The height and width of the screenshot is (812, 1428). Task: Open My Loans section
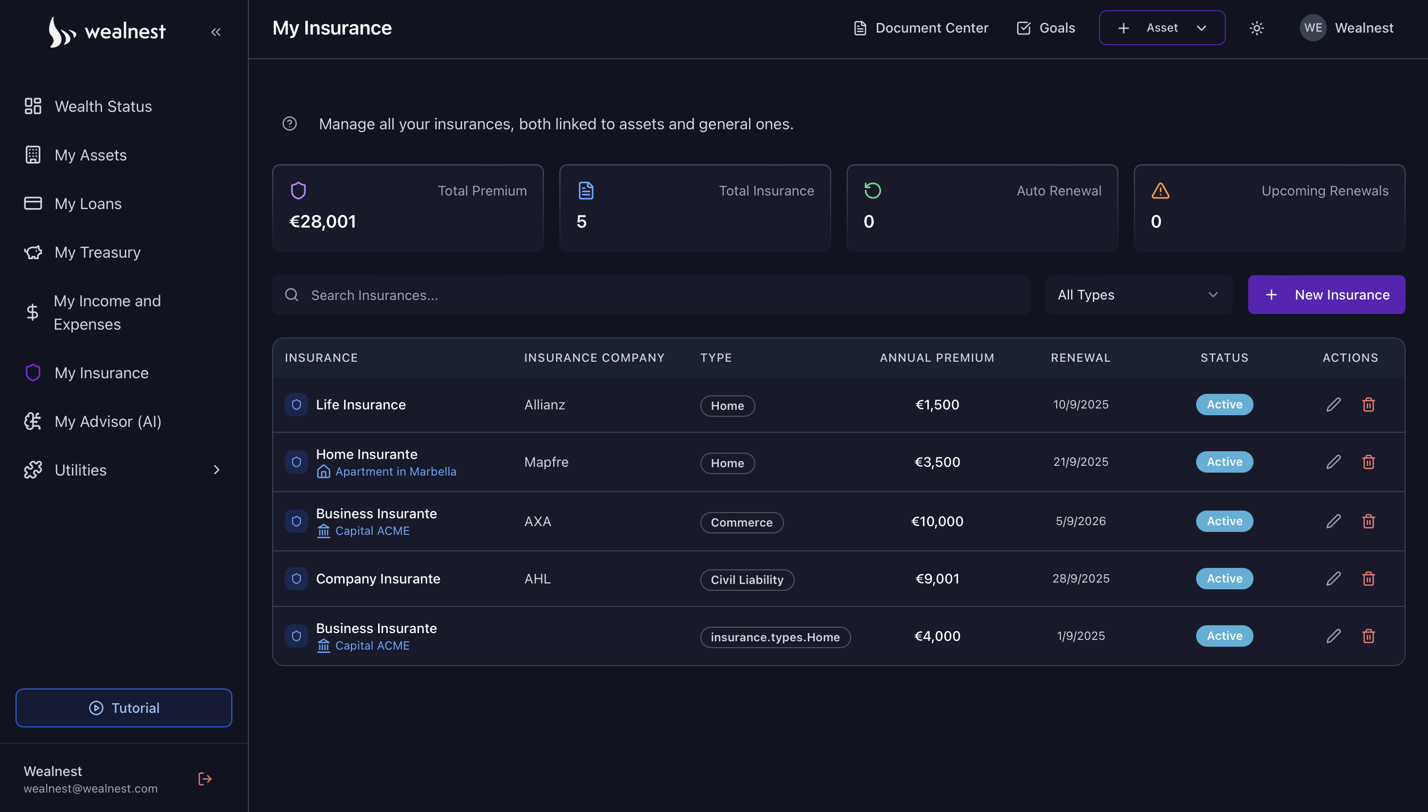88,203
